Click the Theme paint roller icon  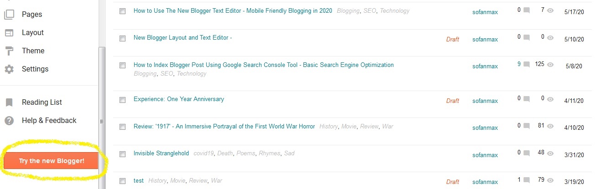[x=9, y=51]
